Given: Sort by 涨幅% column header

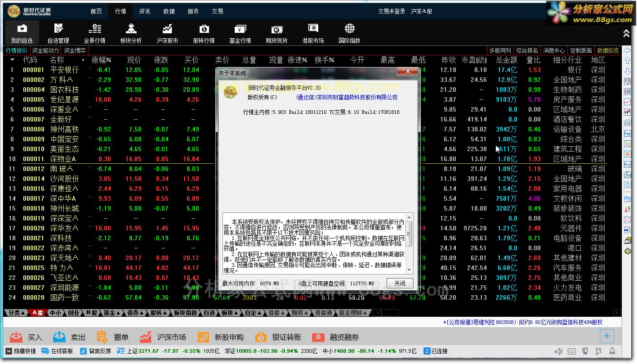Looking at the screenshot, I should coord(101,60).
